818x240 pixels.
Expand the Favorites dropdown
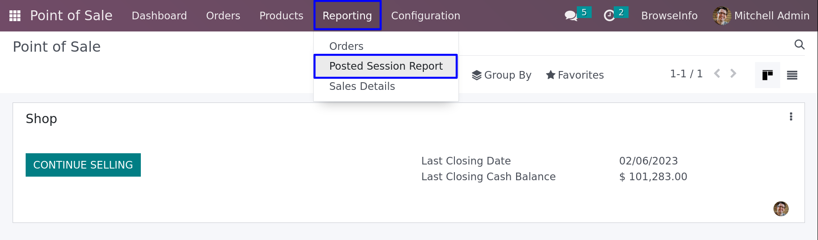click(x=575, y=75)
